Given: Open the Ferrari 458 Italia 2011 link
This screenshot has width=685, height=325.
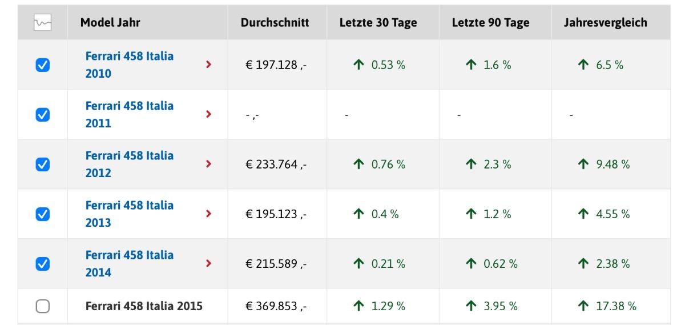Looking at the screenshot, I should coord(130,115).
